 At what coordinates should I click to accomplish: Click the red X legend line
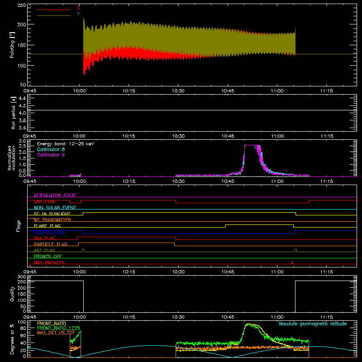(54, 10)
